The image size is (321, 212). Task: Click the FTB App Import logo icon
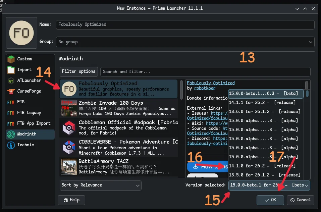[x=11, y=123]
